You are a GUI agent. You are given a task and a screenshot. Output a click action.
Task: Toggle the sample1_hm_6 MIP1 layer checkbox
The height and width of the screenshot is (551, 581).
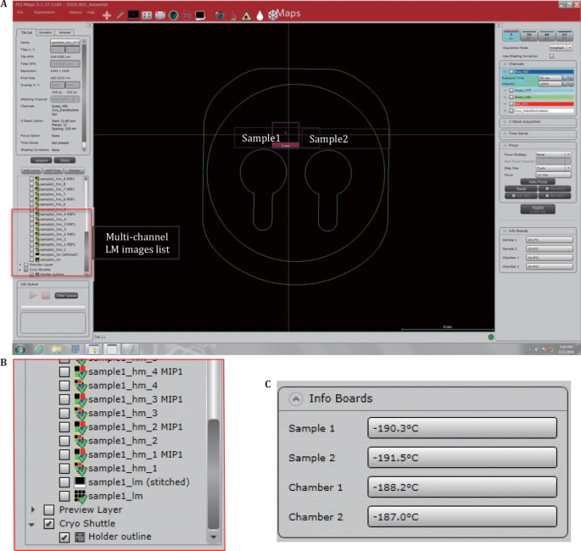[x=31, y=198]
